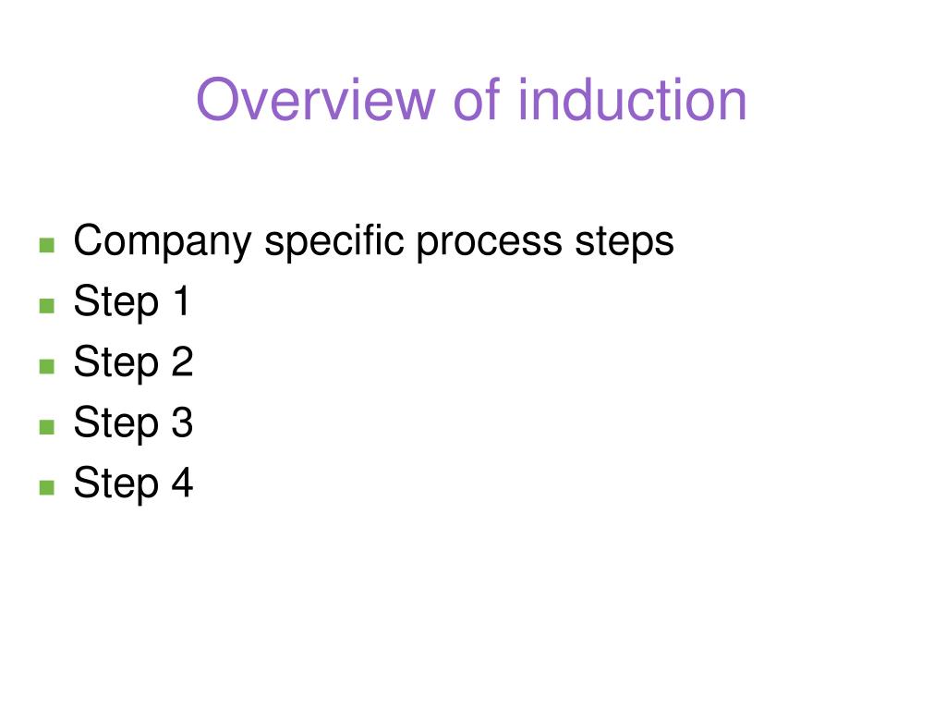
Task: Click the word 'induction' in the title
Action: pyautogui.click(x=633, y=100)
